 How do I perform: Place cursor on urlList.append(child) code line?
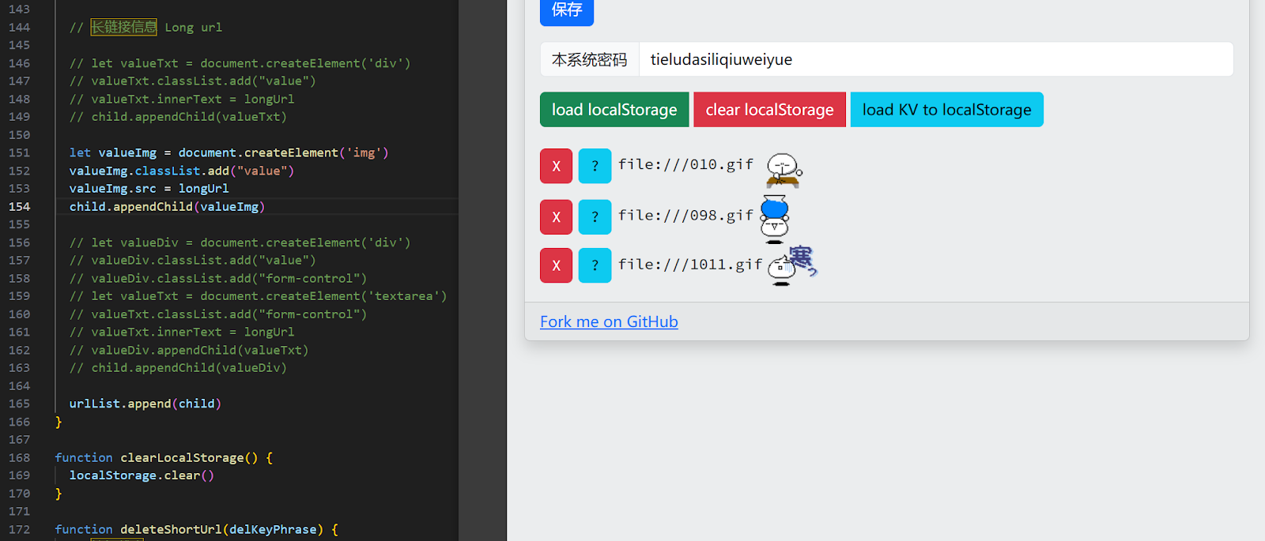tap(145, 404)
